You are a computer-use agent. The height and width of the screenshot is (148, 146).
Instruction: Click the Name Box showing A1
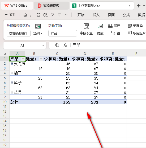click(x=22, y=46)
